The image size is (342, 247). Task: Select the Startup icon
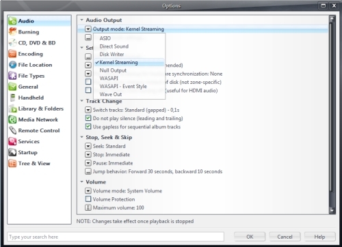click(x=12, y=152)
